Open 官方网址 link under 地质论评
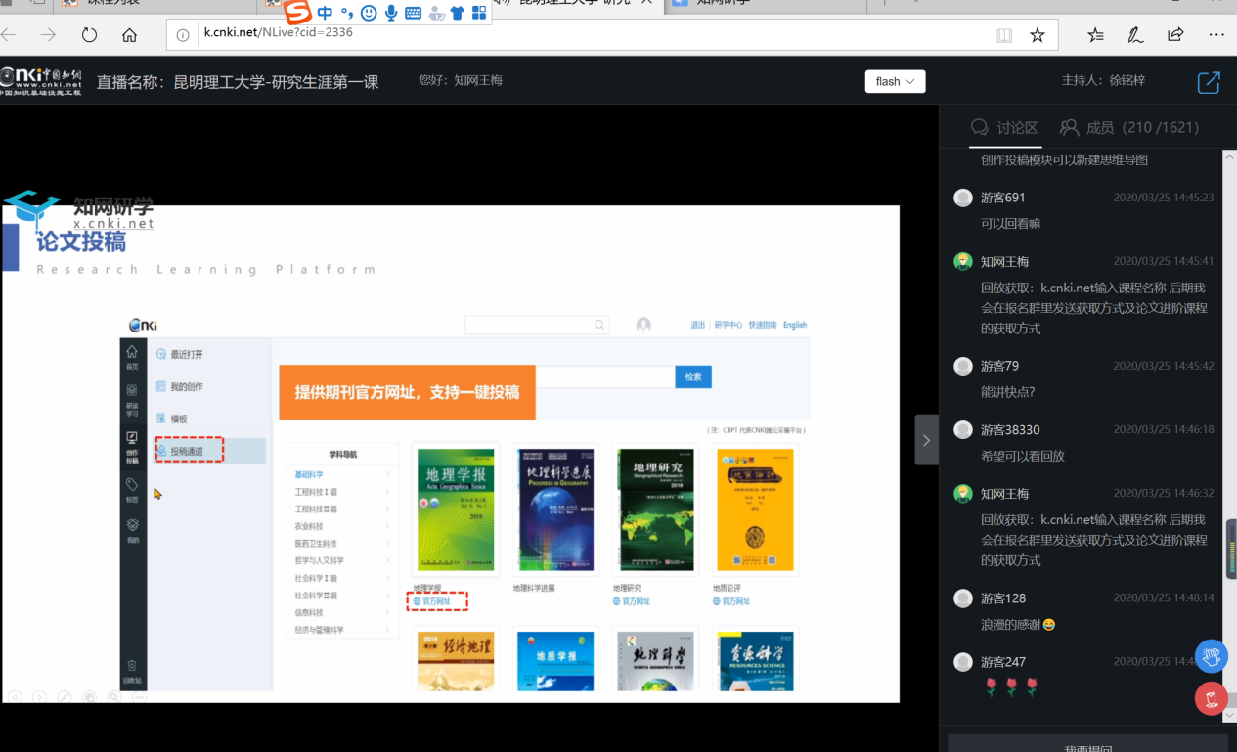Image resolution: width=1237 pixels, height=752 pixels. (x=731, y=601)
